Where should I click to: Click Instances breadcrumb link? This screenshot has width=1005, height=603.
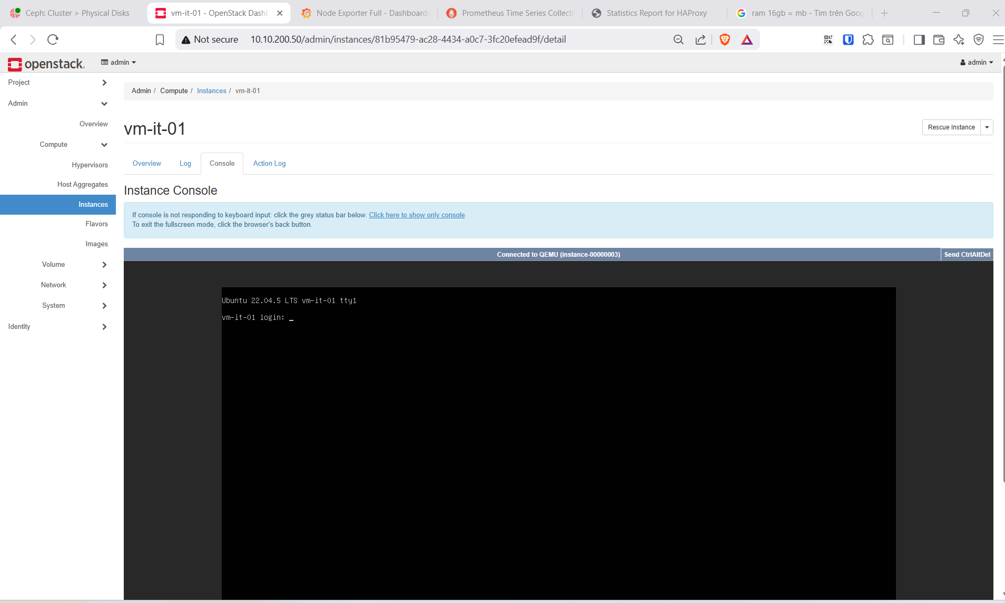pyautogui.click(x=211, y=91)
